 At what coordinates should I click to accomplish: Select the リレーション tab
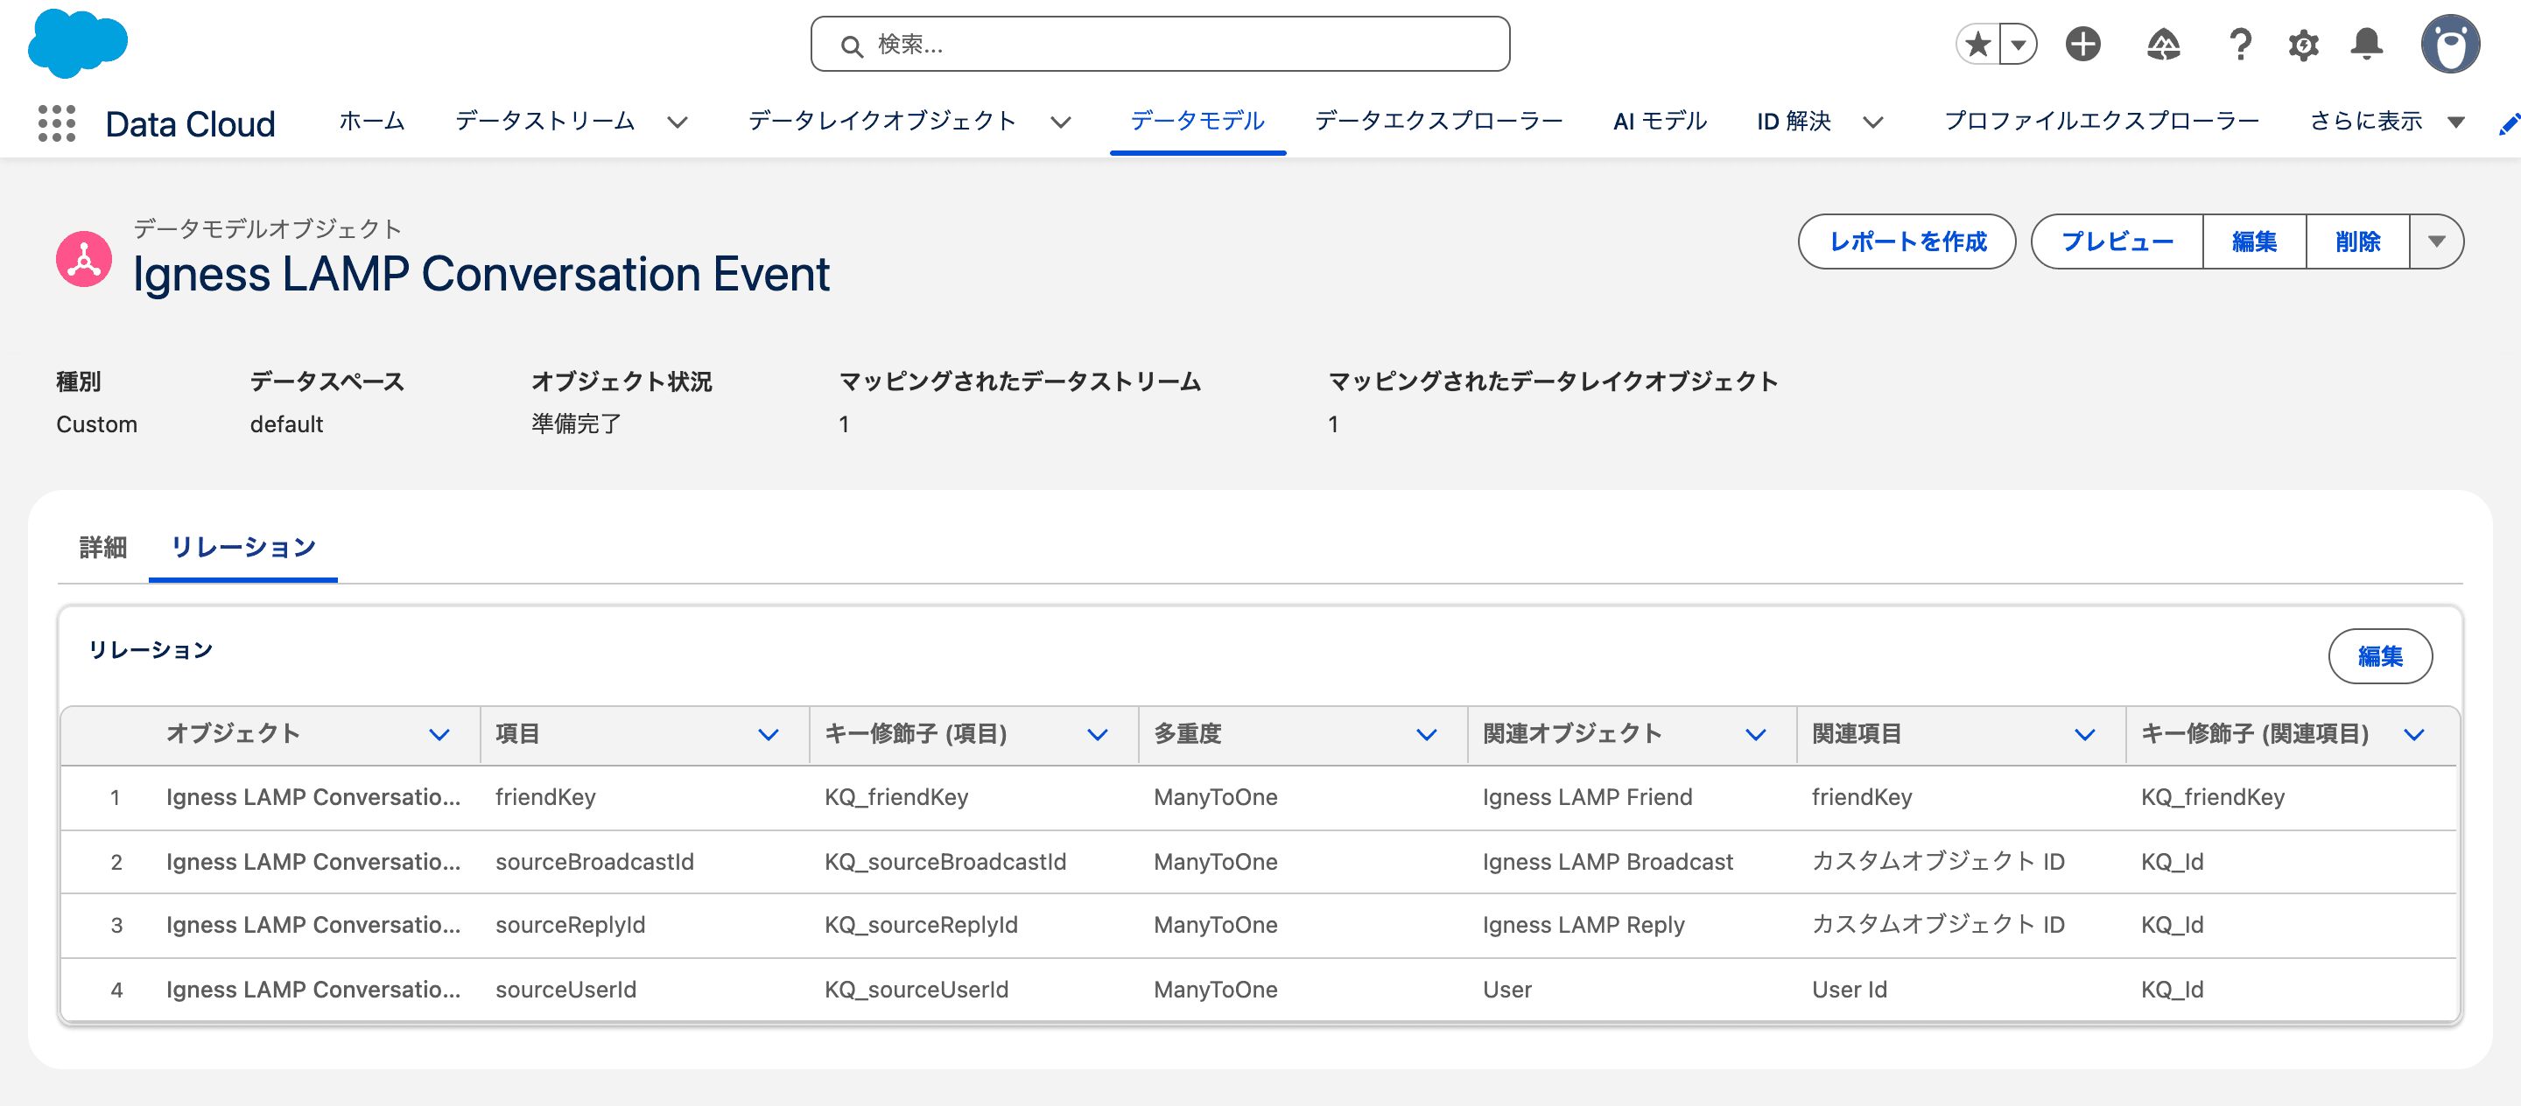(x=243, y=547)
